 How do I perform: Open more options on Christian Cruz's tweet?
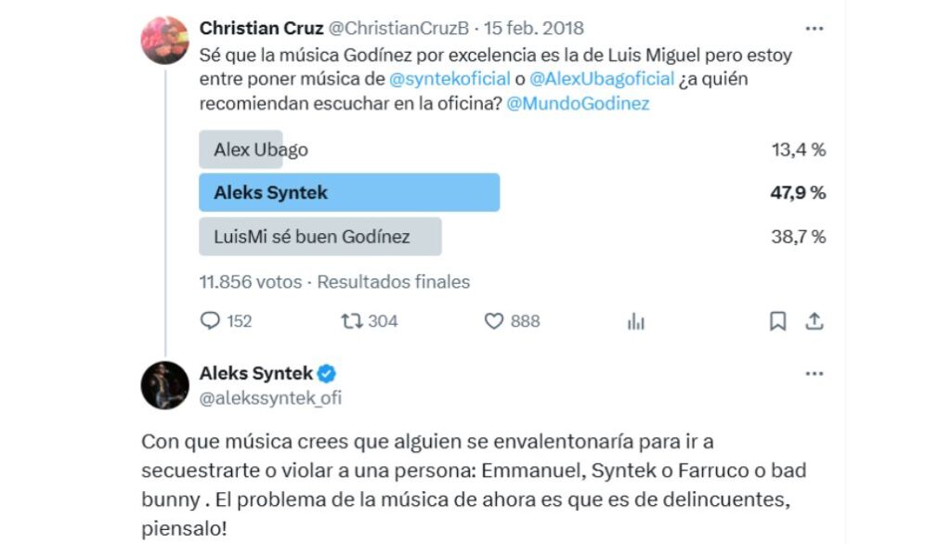click(814, 29)
